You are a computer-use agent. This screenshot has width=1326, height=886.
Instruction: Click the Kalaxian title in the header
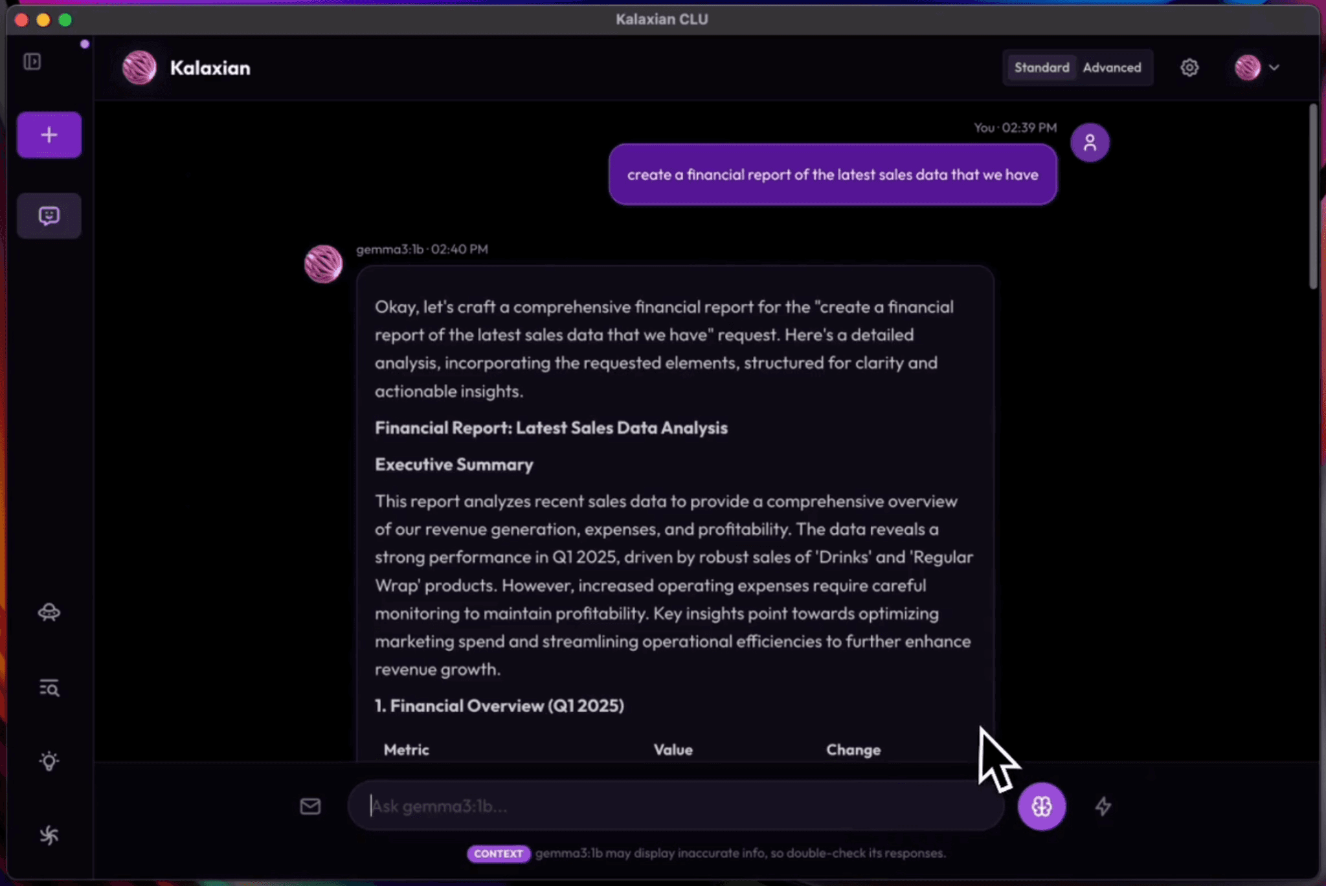pos(210,68)
